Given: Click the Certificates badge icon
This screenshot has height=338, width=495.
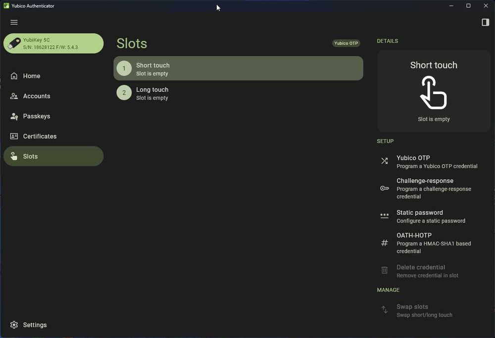Looking at the screenshot, I should pyautogui.click(x=14, y=136).
